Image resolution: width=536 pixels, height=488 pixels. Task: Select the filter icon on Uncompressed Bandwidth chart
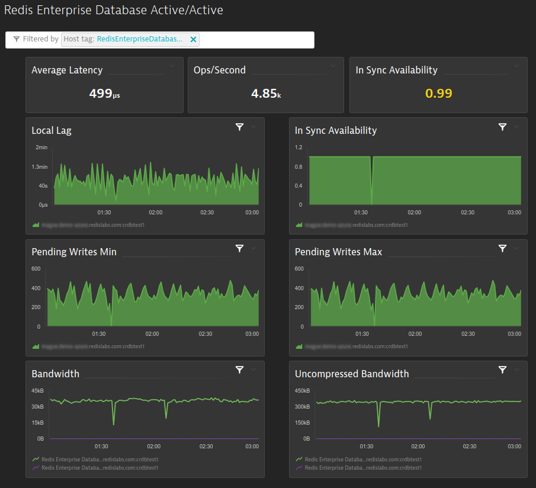502,370
